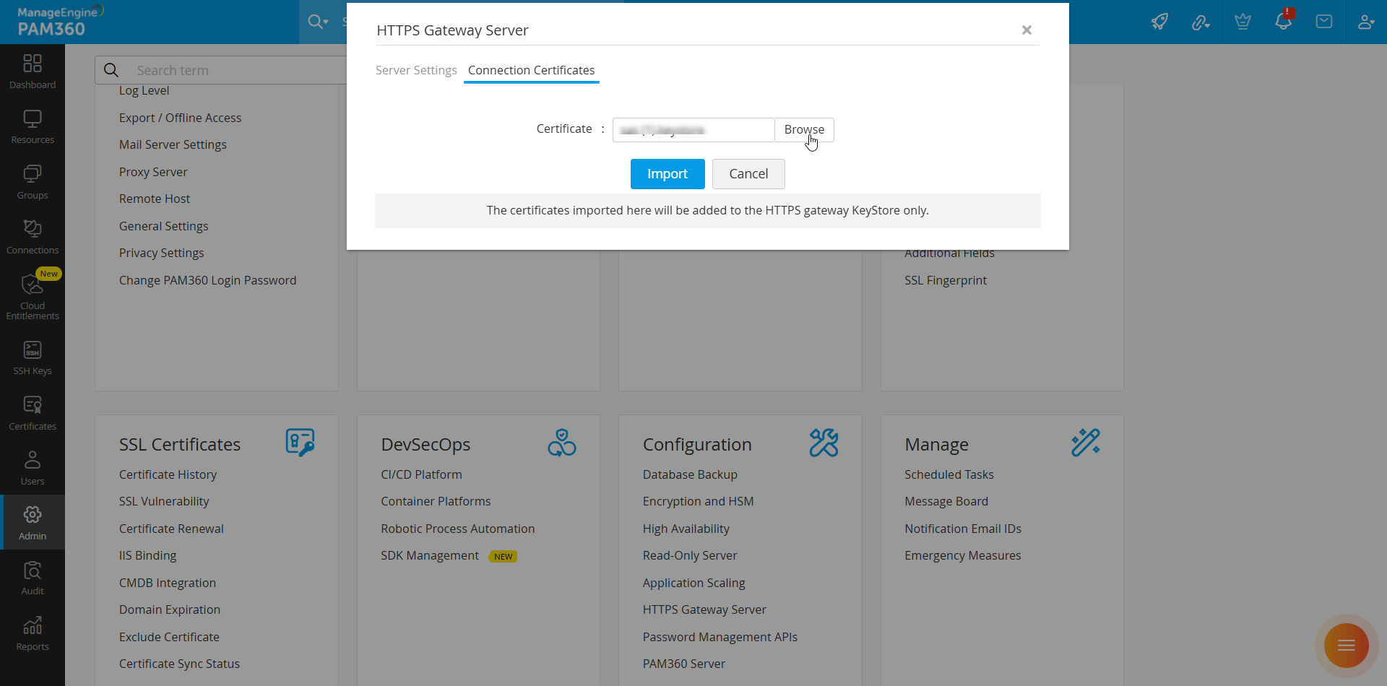Select the Resources icon in the sidebar
1387x686 pixels.
tap(32, 125)
